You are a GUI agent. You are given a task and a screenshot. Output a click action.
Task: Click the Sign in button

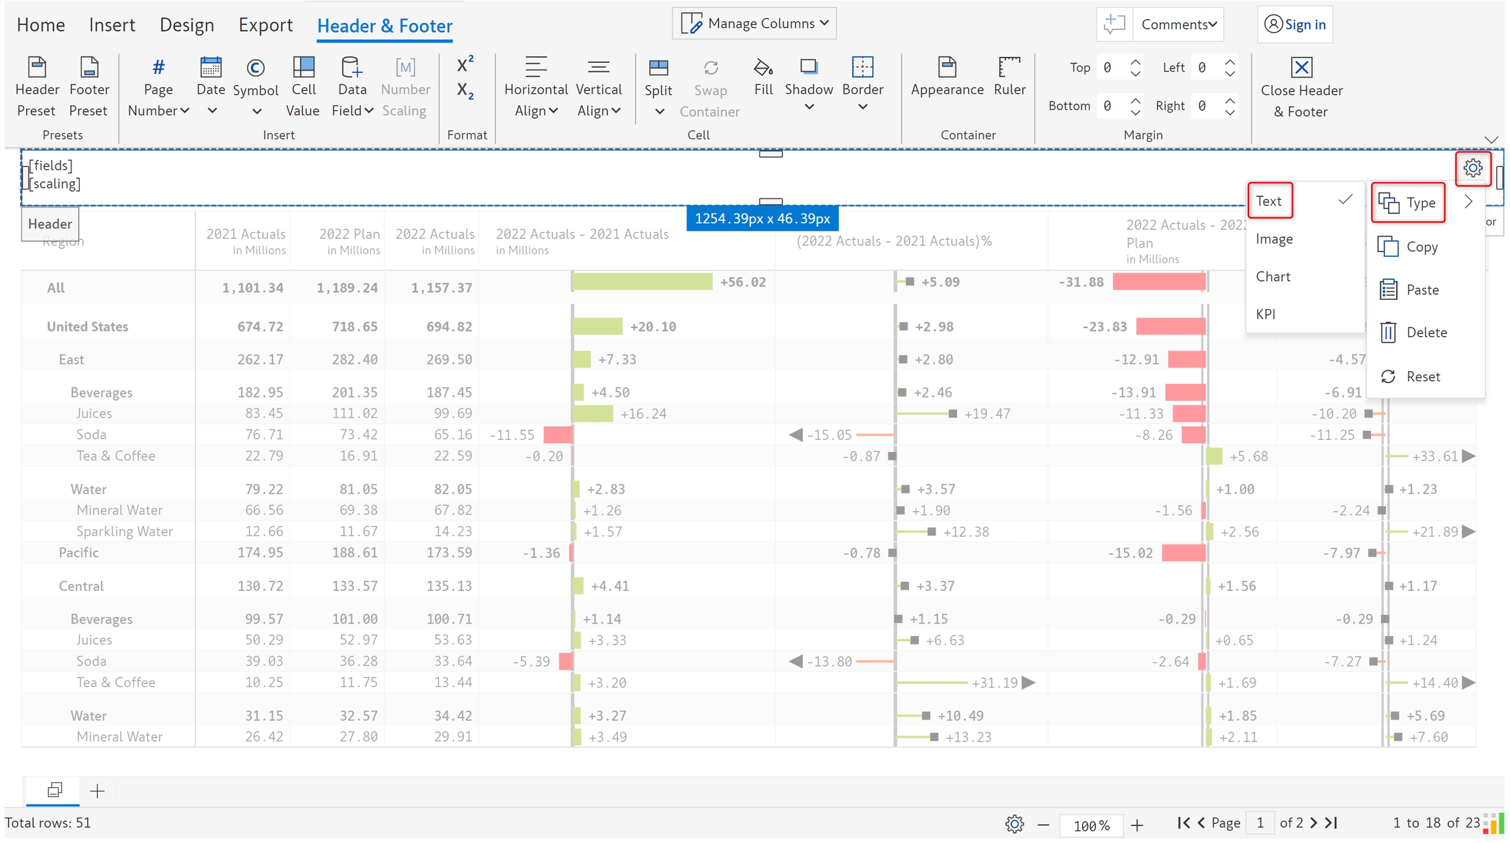(x=1295, y=24)
